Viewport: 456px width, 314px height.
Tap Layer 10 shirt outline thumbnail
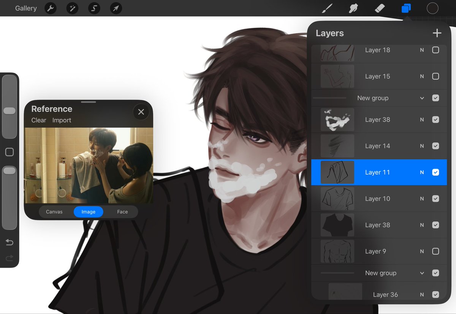click(337, 199)
